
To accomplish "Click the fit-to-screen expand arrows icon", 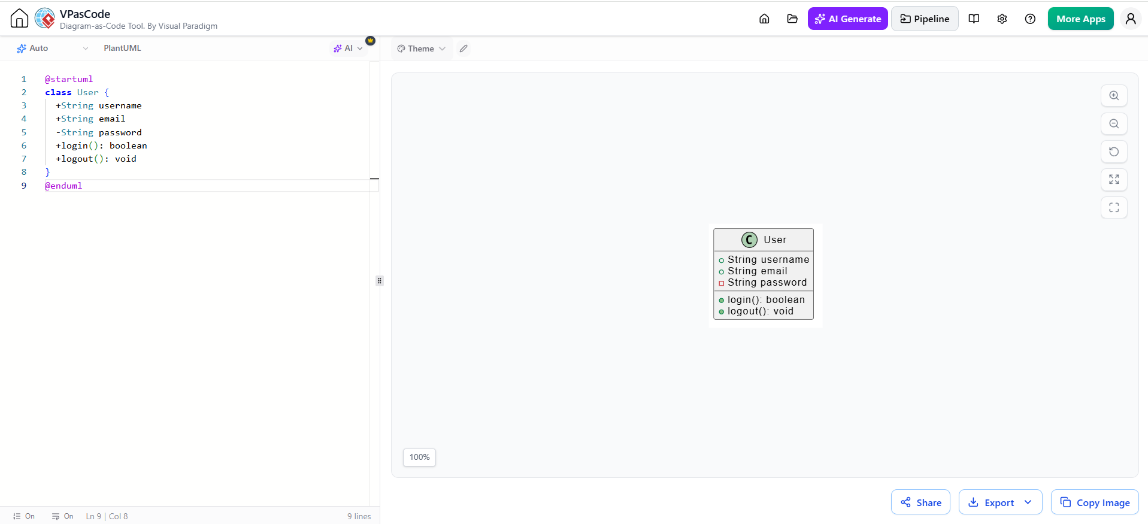I will click(1114, 180).
